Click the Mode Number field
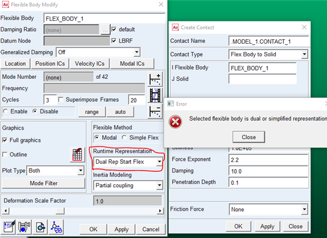 (69, 77)
